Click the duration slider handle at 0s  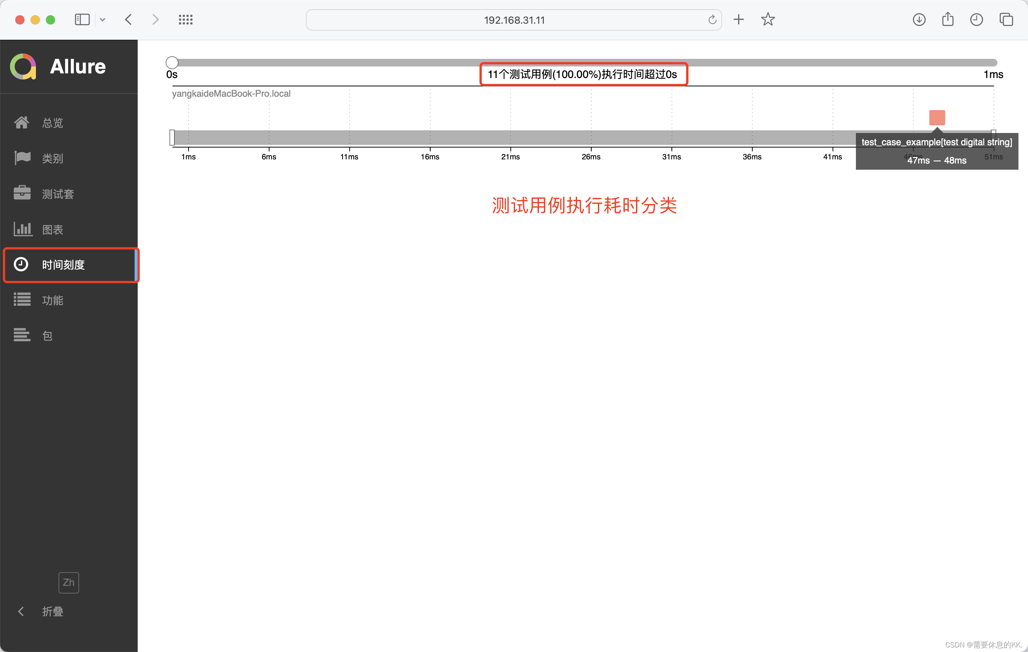tap(172, 63)
